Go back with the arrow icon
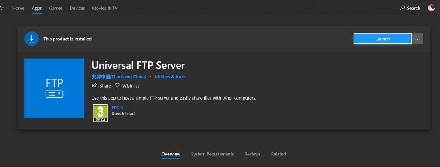 pos(2,8)
